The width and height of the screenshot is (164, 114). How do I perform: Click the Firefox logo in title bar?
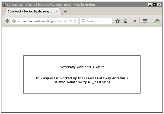(x=4, y=5)
